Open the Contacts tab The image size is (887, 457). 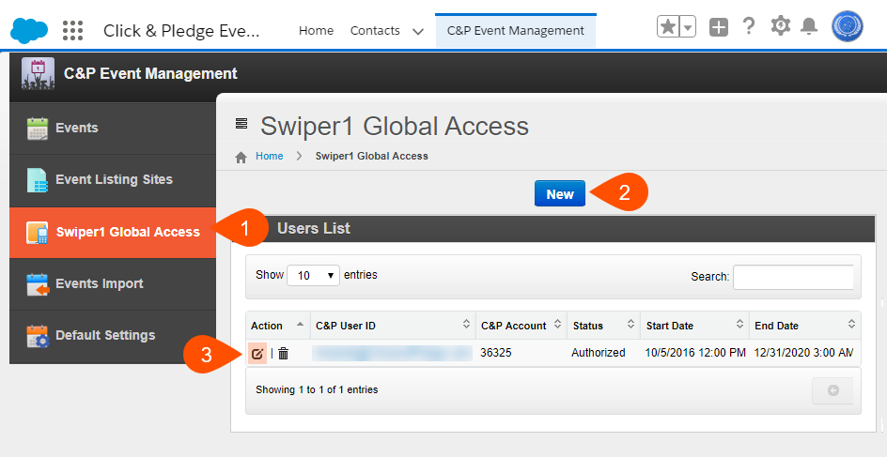pos(375,31)
